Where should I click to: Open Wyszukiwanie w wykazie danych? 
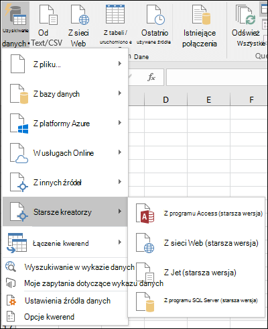click(x=80, y=267)
